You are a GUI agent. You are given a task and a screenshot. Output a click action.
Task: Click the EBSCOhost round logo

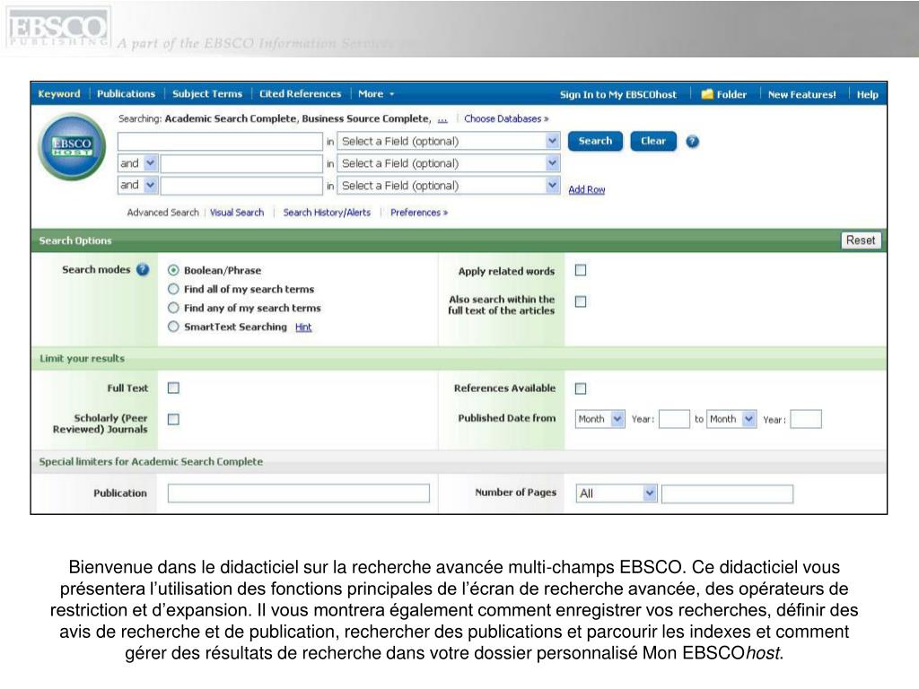click(72, 146)
